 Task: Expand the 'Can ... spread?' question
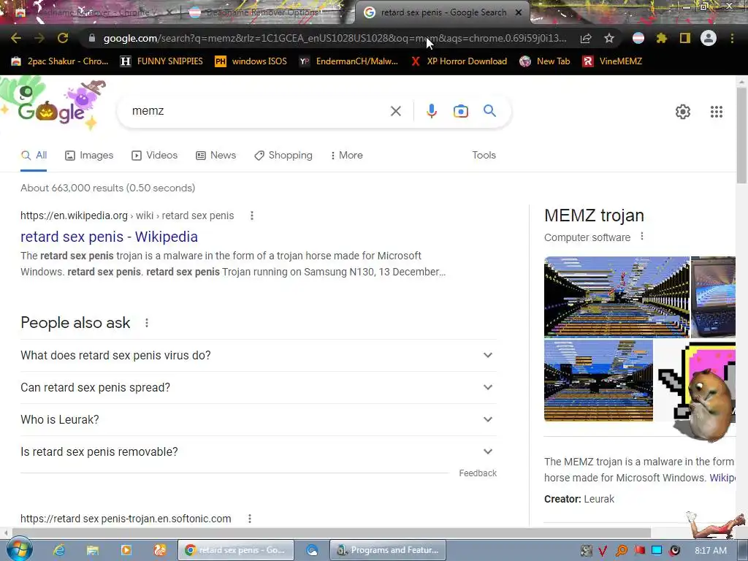pyautogui.click(x=258, y=387)
